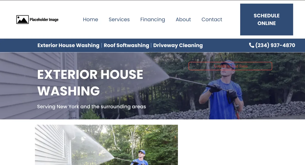This screenshot has height=165, width=305.
Task: Click the phone handset icon
Action: pos(251,45)
